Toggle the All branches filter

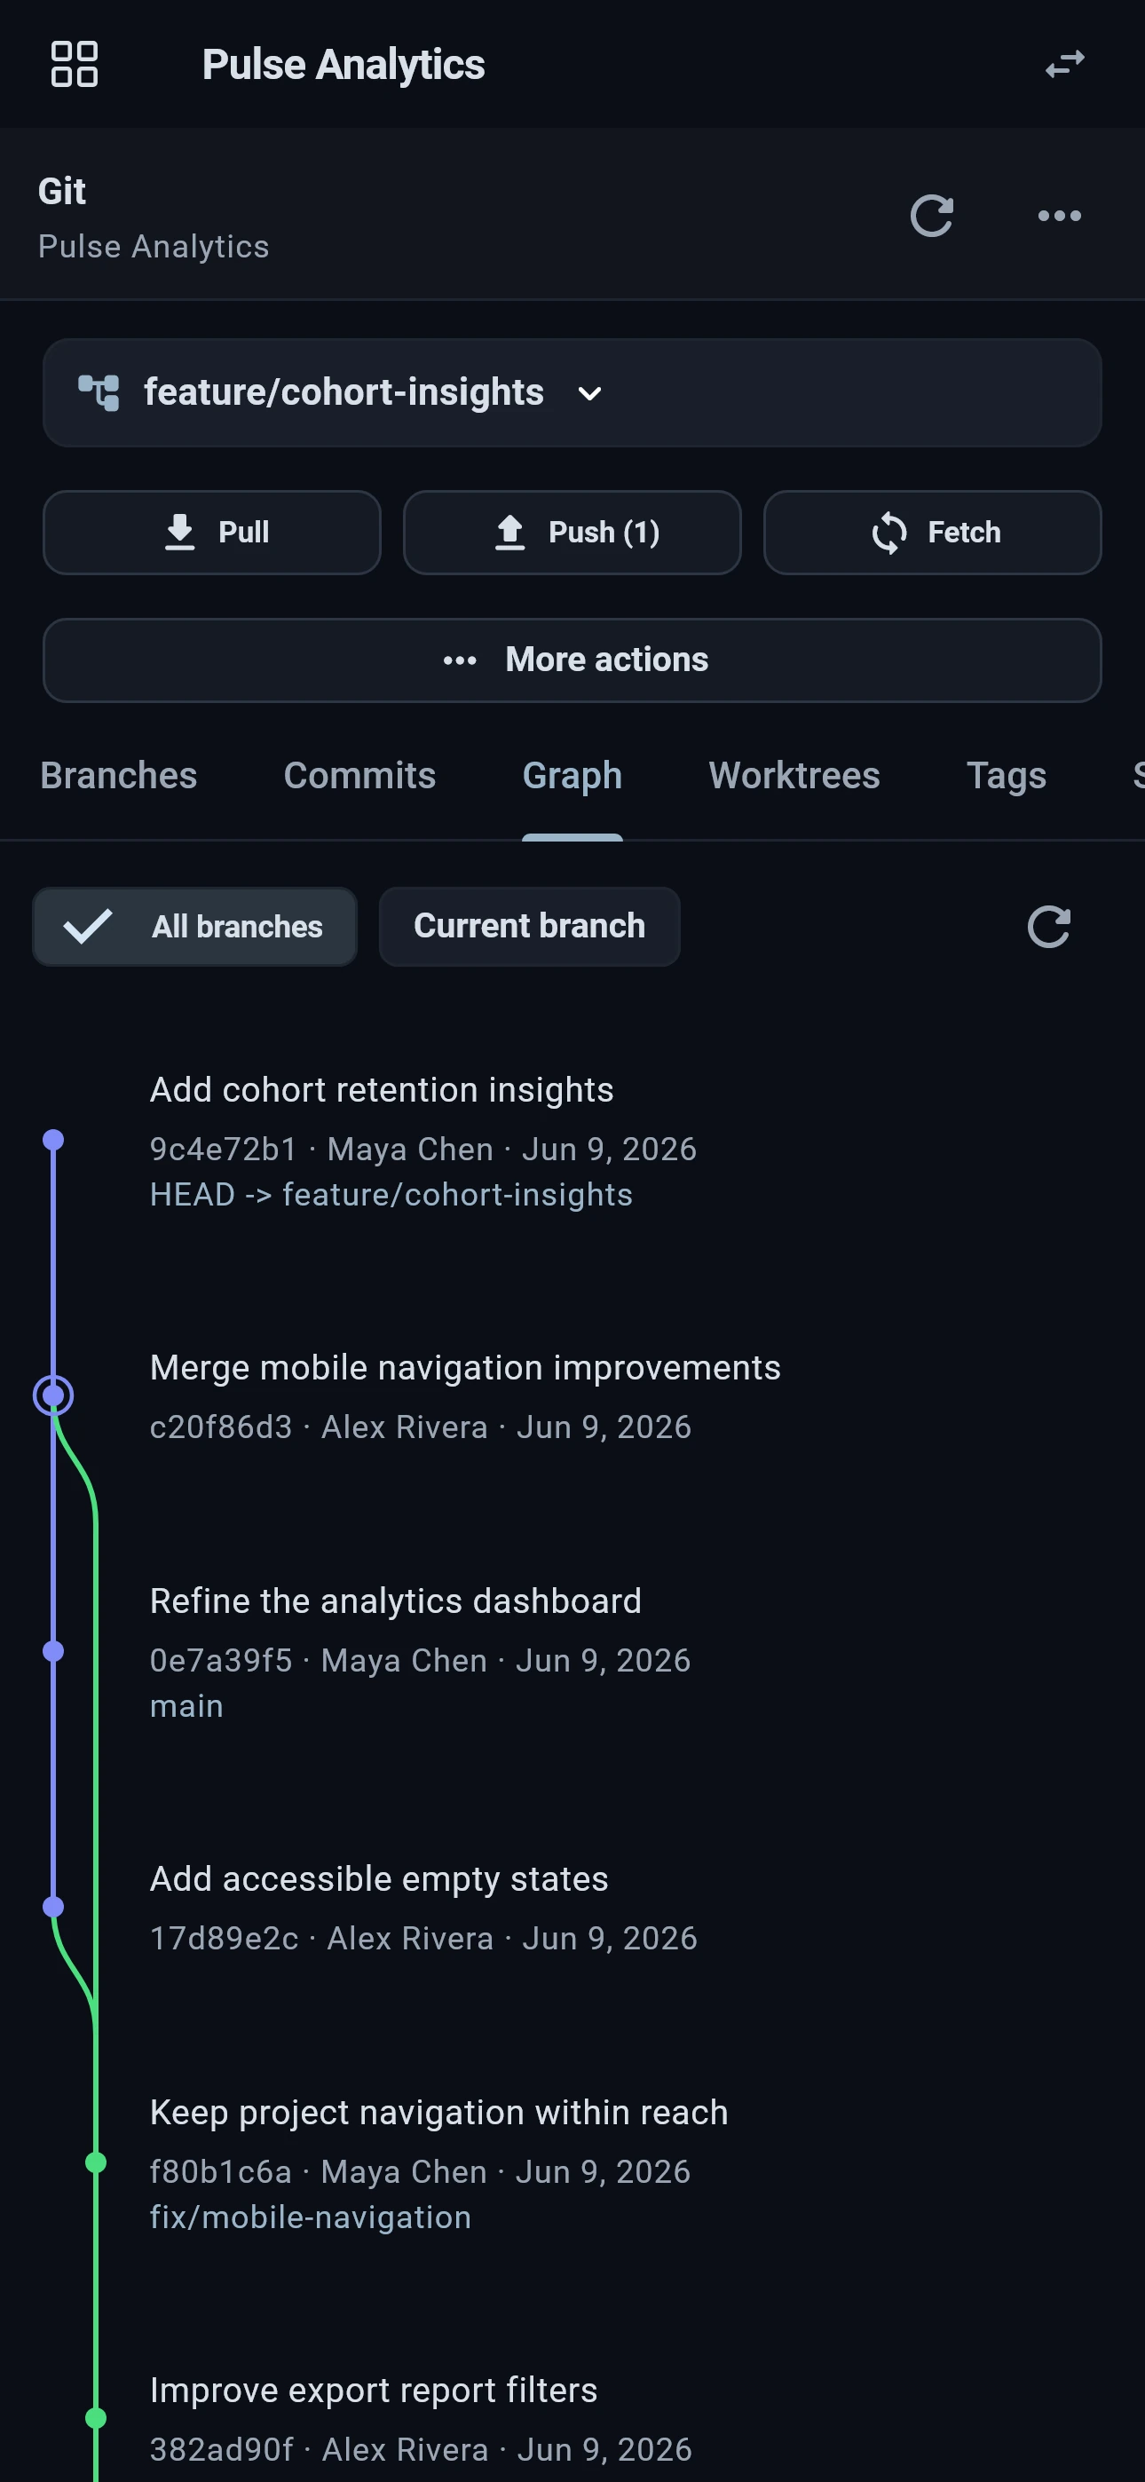click(194, 927)
